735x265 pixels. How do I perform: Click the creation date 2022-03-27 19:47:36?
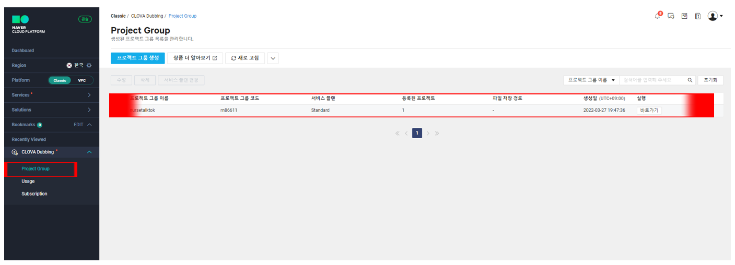click(604, 111)
